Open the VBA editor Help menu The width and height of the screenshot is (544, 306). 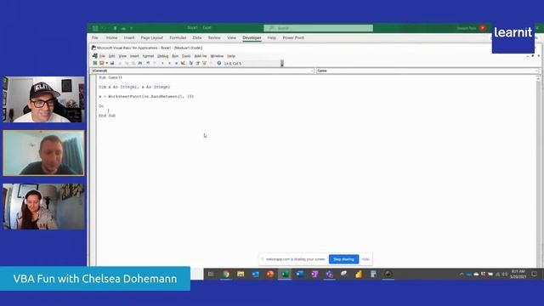231,56
